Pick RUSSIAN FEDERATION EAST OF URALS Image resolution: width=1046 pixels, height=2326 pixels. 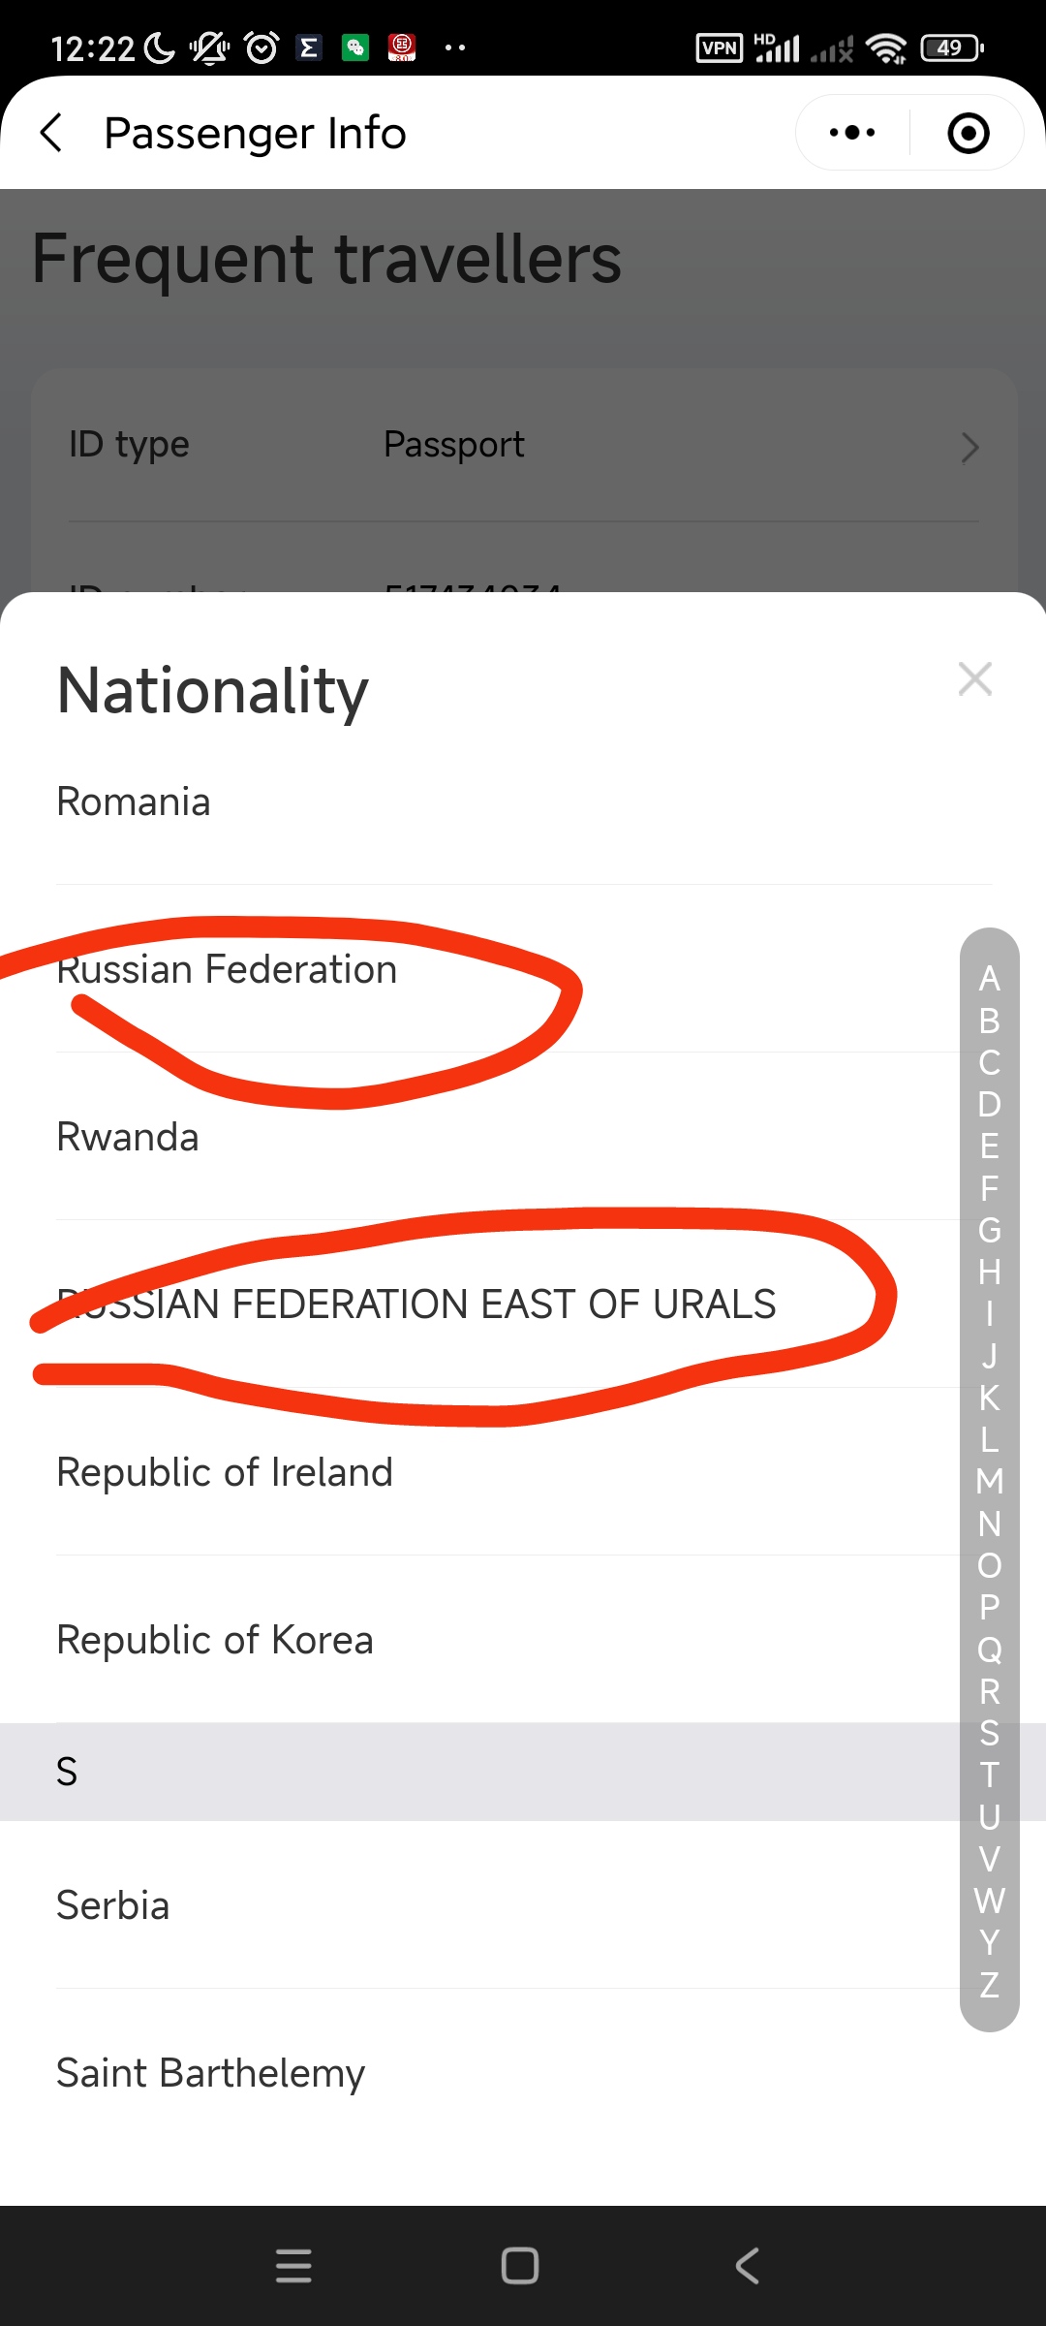(x=416, y=1304)
